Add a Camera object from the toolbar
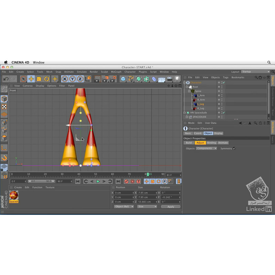The image size is (275, 275). pyautogui.click(x=169, y=79)
